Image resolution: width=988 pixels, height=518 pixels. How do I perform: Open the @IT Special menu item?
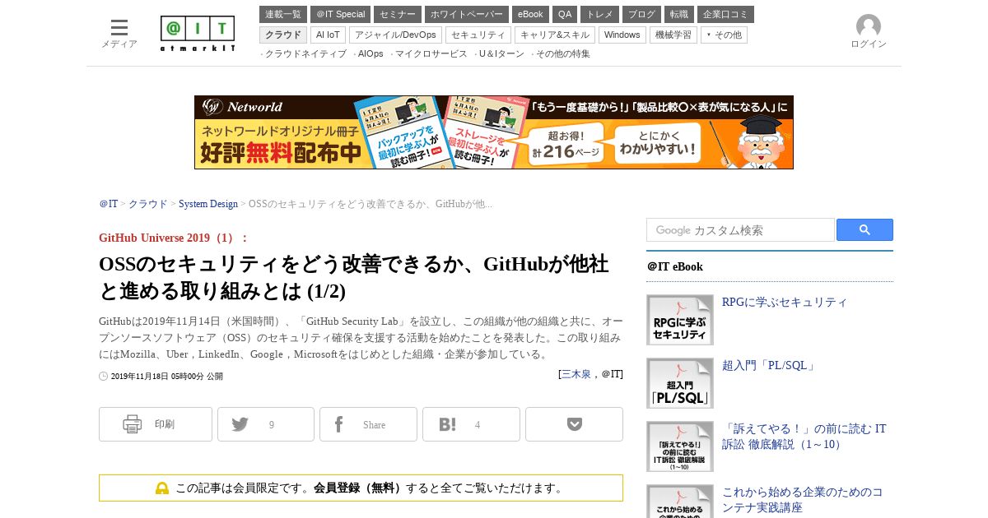click(x=340, y=14)
